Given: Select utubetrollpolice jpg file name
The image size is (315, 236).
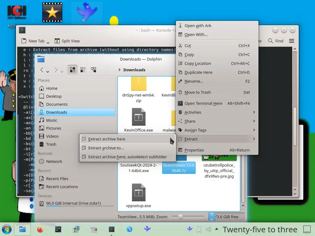Looking at the screenshot, I should (219, 171).
